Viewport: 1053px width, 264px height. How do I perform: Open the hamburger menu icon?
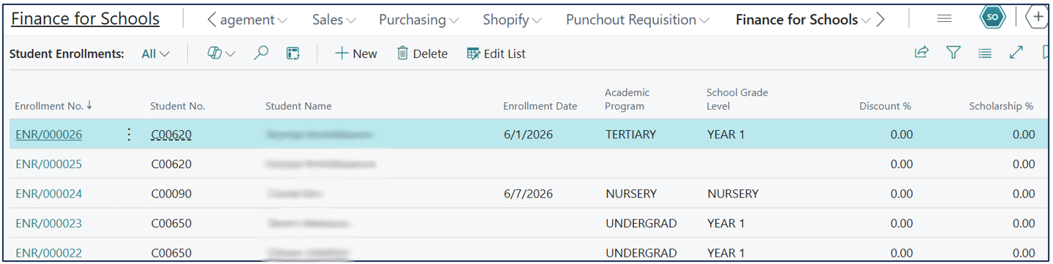coord(944,19)
